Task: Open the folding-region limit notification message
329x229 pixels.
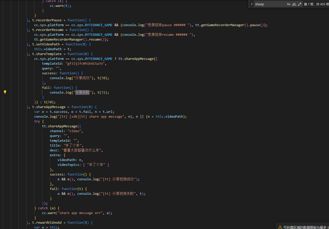Action: 306,227
